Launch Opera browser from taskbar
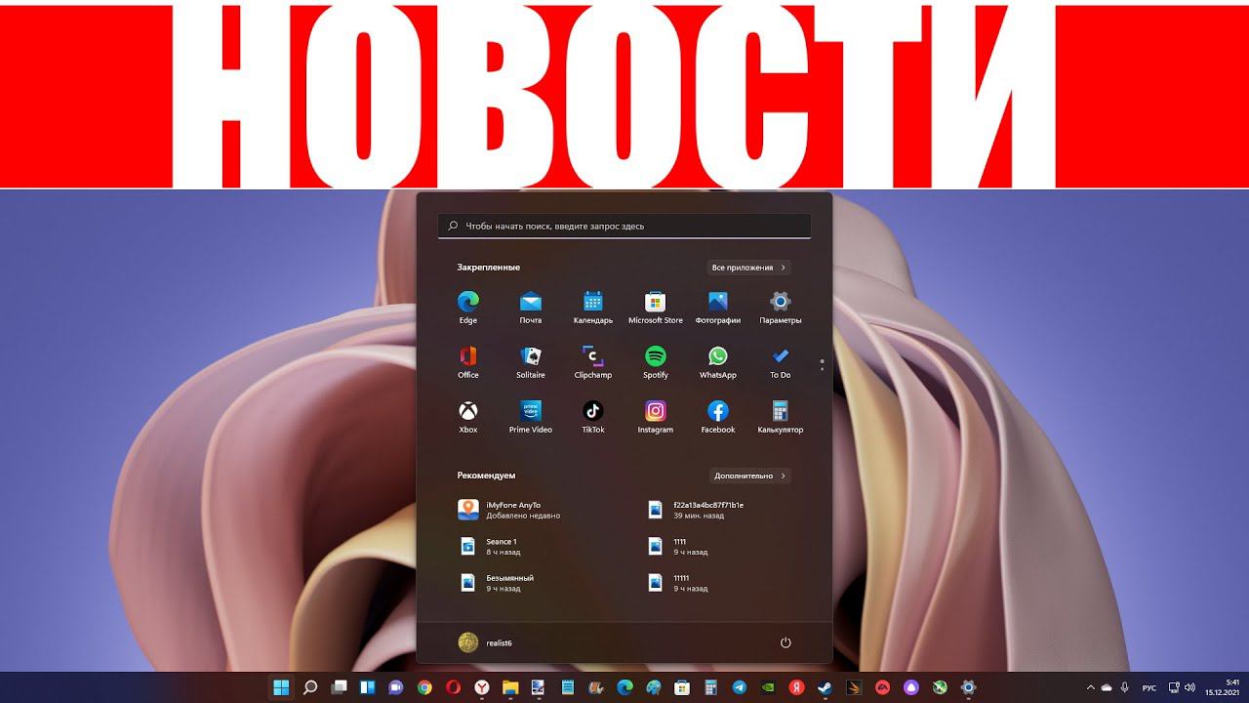Viewport: 1249px width, 703px height. pyautogui.click(x=453, y=687)
